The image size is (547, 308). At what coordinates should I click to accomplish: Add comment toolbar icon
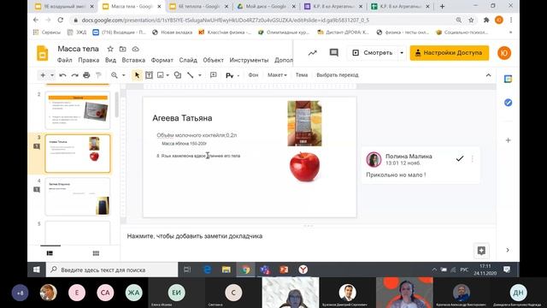click(213, 75)
